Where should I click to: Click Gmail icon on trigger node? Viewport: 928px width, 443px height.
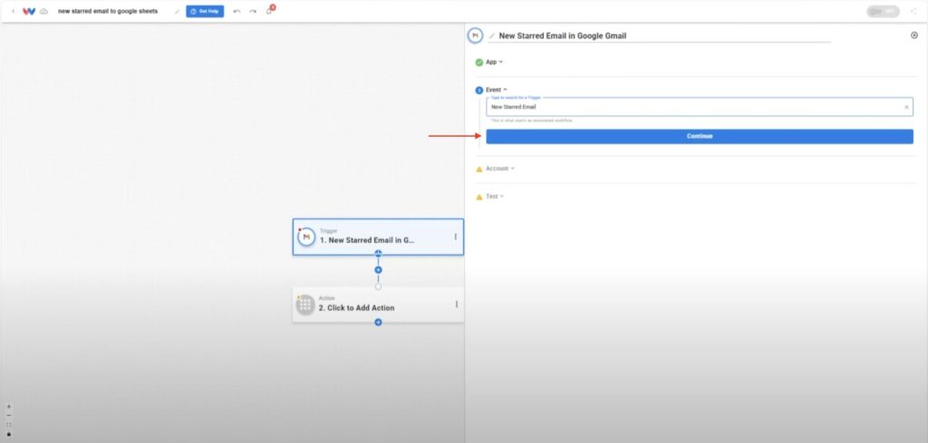click(x=306, y=236)
